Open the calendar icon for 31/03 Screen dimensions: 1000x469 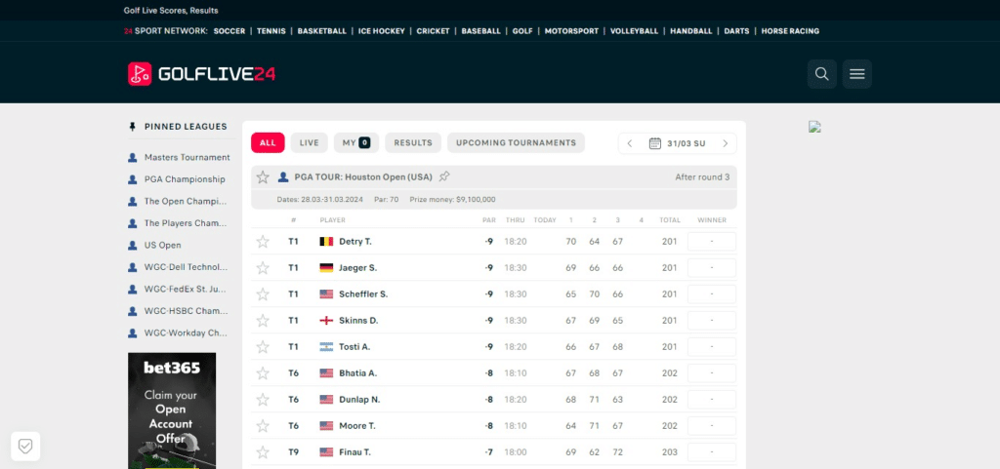point(655,143)
